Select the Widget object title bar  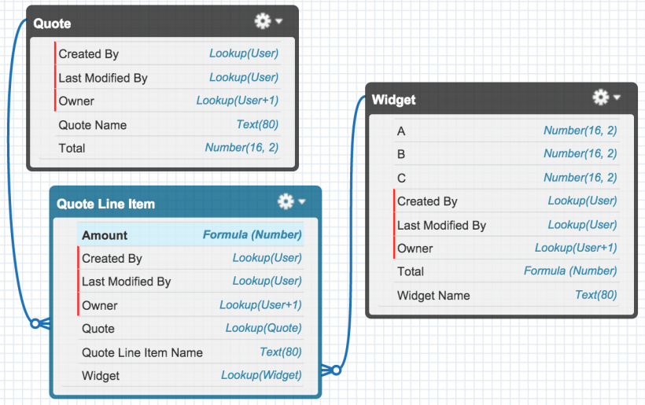point(472,99)
